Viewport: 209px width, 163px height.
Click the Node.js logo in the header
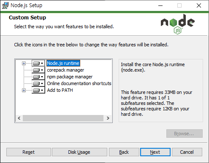[x=178, y=24]
